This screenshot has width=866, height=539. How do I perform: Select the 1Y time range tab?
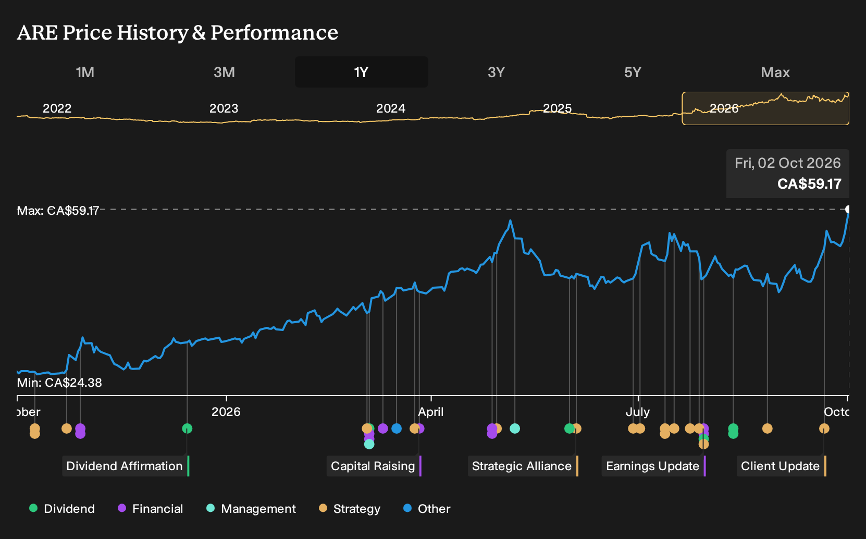[x=362, y=72]
